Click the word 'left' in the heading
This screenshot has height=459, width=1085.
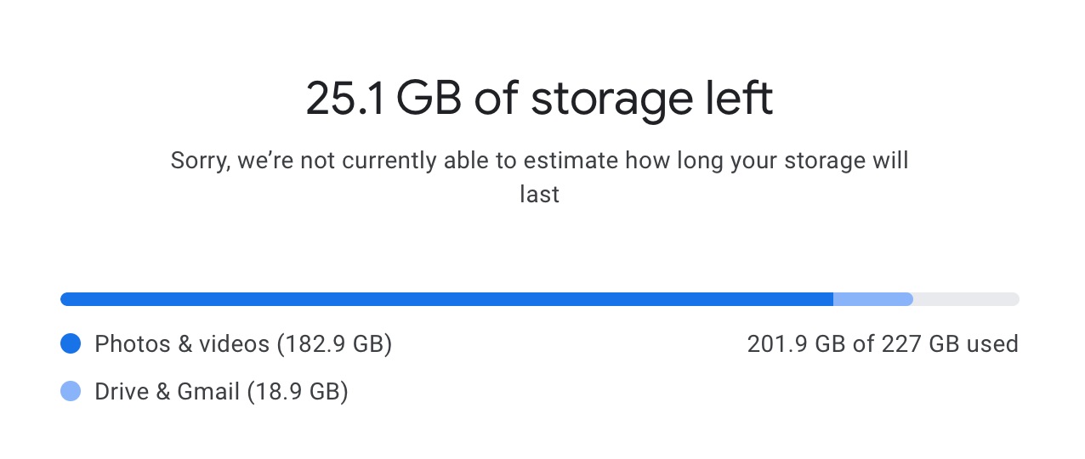(x=742, y=99)
